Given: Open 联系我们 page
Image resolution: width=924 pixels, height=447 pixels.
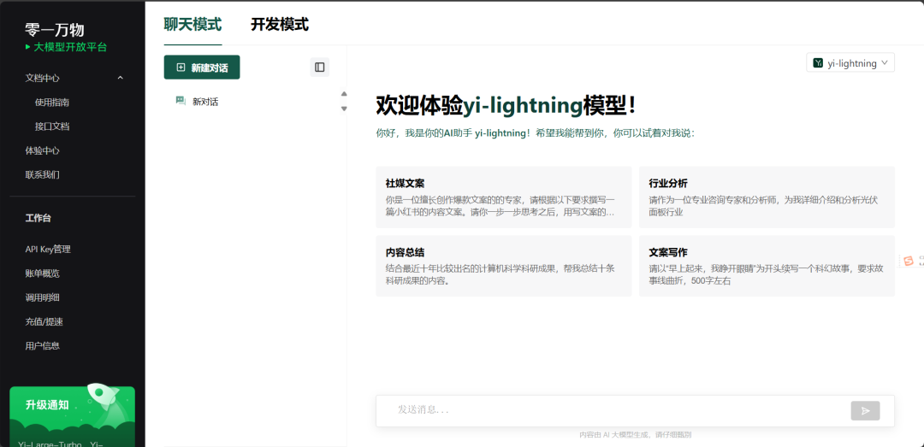Looking at the screenshot, I should coord(43,174).
